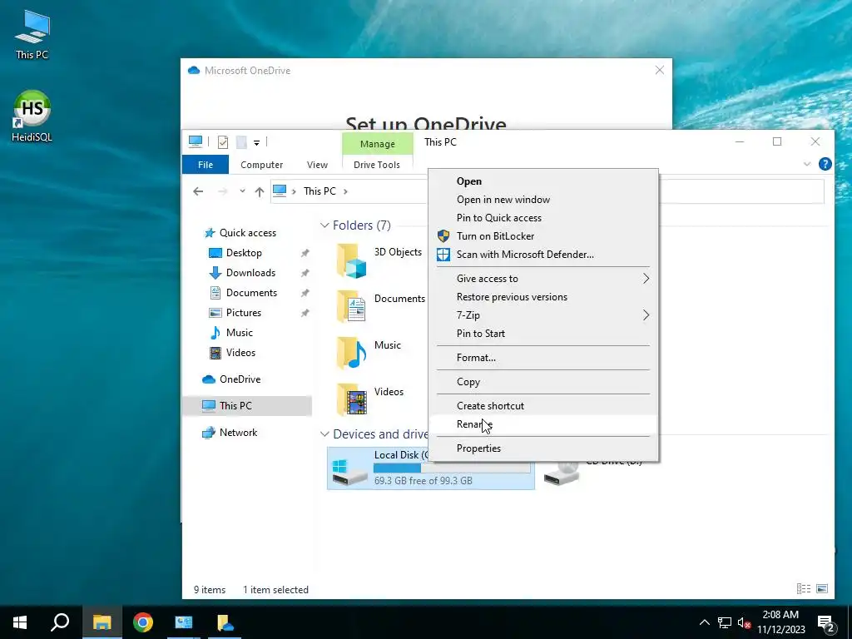
Task: Click the Manage contextual tab header
Action: [x=378, y=144]
